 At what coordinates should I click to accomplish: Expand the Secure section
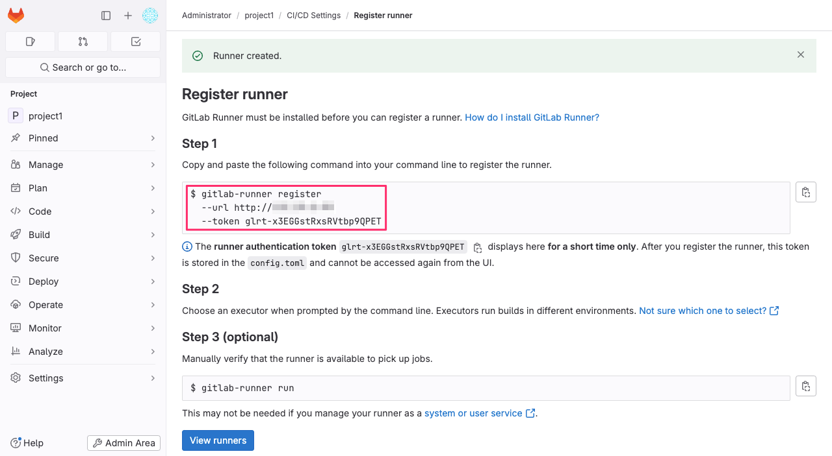pyautogui.click(x=83, y=258)
